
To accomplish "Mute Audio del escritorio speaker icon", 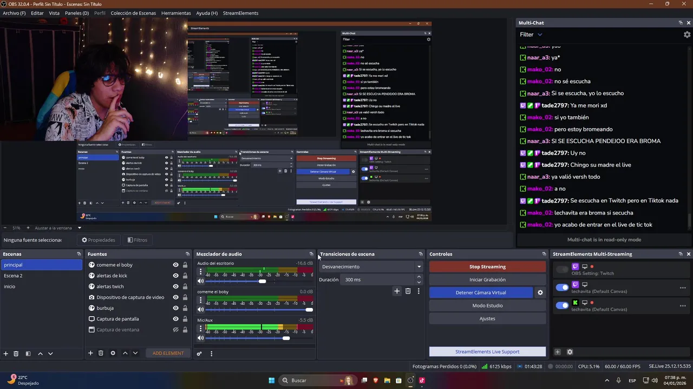I will (200, 281).
